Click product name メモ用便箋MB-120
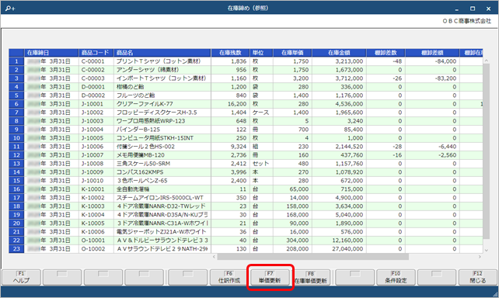This screenshot has height=298, width=499. tap(141, 155)
